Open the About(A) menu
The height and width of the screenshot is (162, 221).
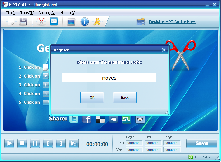point(67,13)
